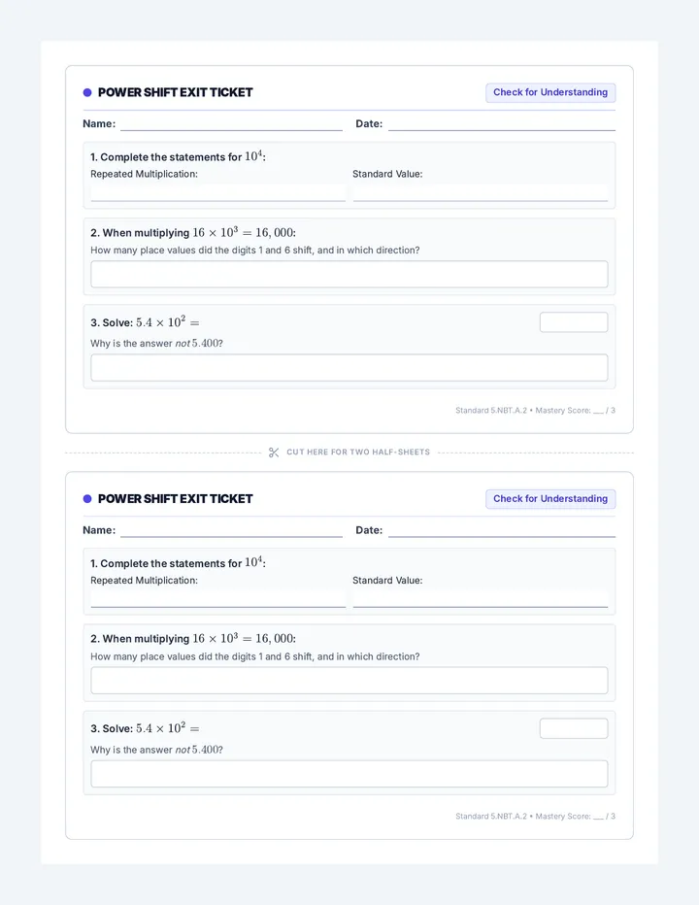Click the bottom ticket's explanation box under question 3
Screen dimensions: 699x905
349,774
